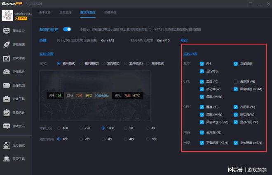Click the 修改 hotkey link

tap(184, 40)
